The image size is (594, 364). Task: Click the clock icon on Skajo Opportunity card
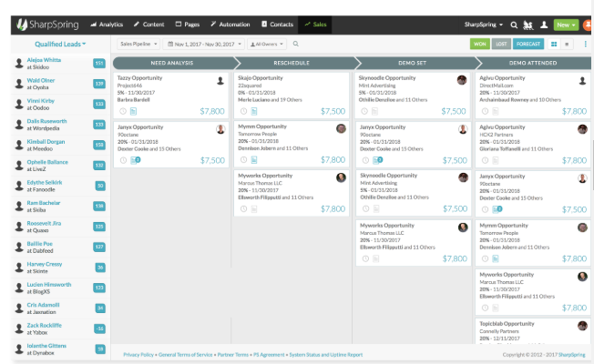pos(243,111)
